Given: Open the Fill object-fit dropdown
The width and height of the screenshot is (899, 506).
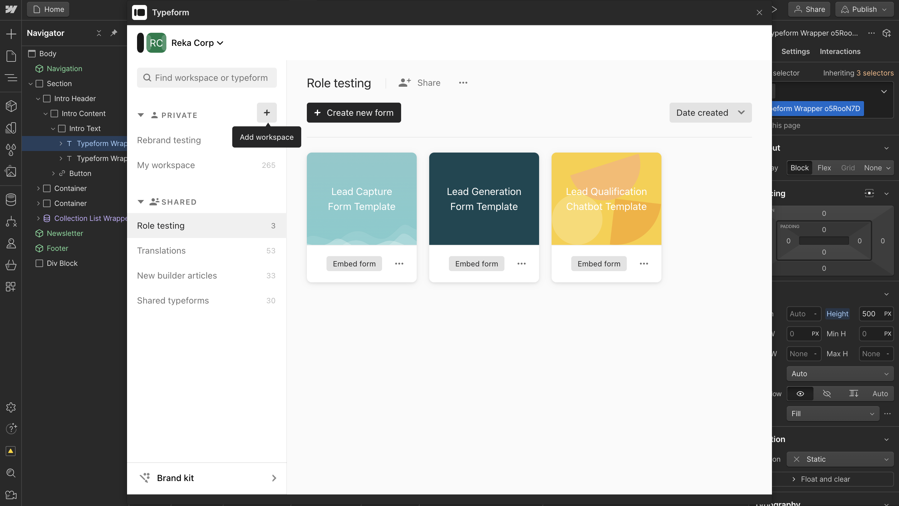Looking at the screenshot, I should point(833,414).
